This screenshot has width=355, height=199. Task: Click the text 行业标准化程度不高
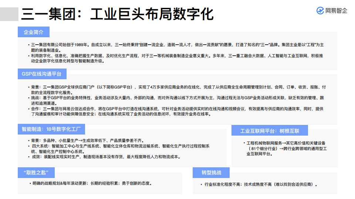pos(222,185)
